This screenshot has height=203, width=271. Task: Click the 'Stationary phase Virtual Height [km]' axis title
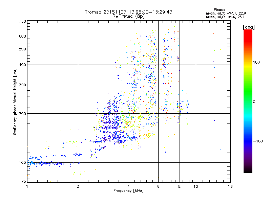coord(15,102)
